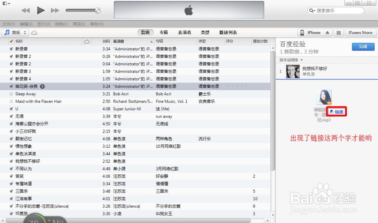Click the arrow icon next to 烟花笑-徐良

coord(42,86)
